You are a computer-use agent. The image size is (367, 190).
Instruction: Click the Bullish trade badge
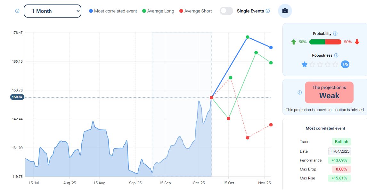click(341, 142)
